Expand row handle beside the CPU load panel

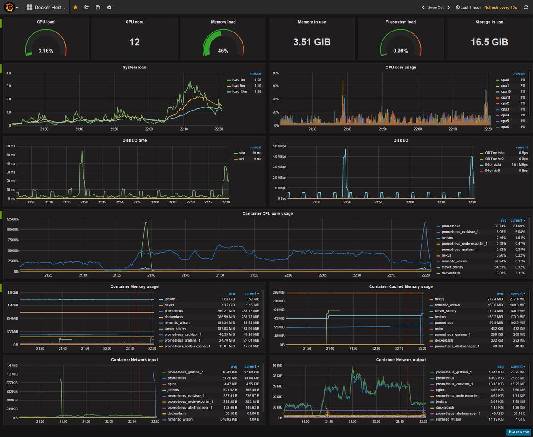pos(1,23)
